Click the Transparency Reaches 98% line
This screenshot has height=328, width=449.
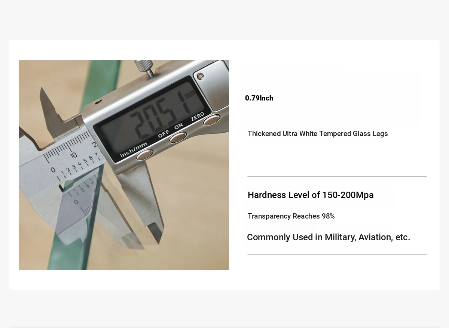(x=291, y=216)
